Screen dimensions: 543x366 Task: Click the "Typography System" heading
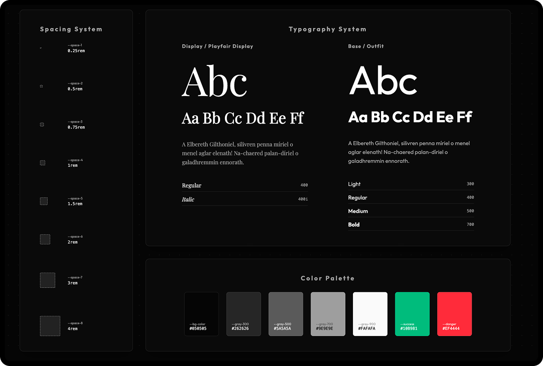[x=327, y=30]
